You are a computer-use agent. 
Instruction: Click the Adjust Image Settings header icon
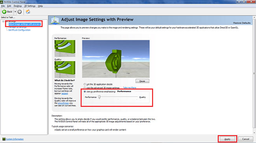pyautogui.click(x=55, y=20)
